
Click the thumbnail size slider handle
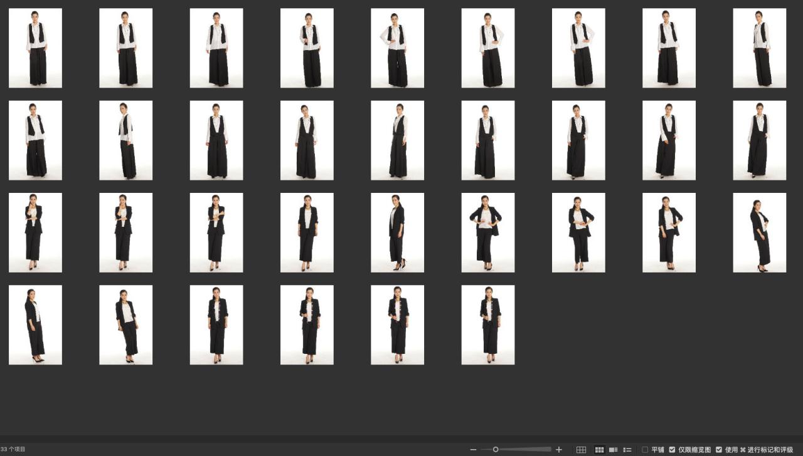click(x=496, y=450)
